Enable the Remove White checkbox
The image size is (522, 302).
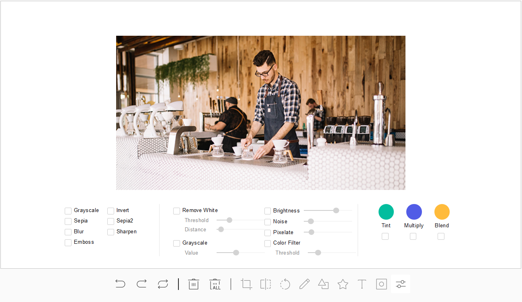(x=177, y=211)
